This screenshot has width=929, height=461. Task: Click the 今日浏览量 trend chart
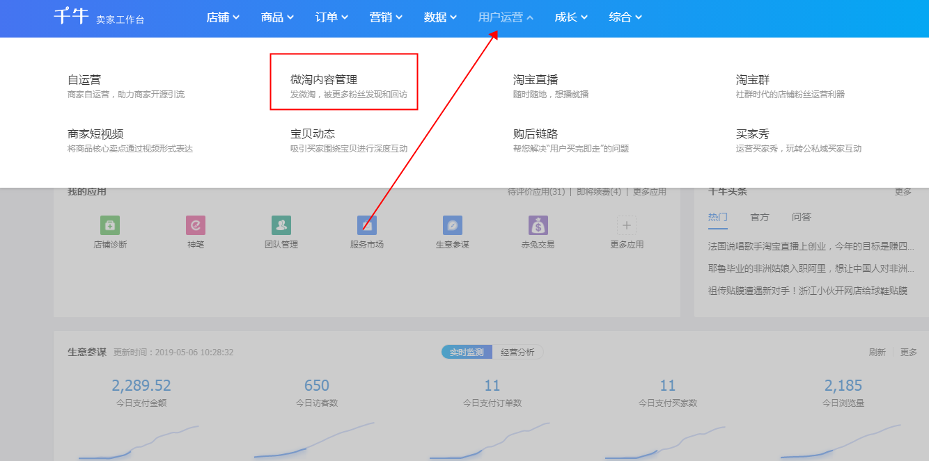(841, 442)
